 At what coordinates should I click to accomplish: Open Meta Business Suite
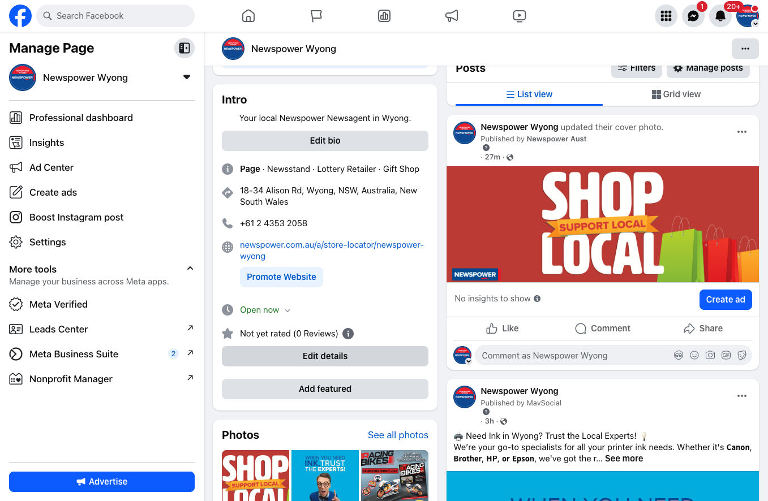pyautogui.click(x=102, y=354)
